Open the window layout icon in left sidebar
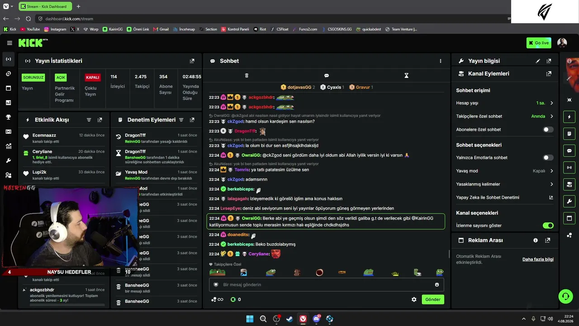Screen dimensions: 579x326 (x=9, y=88)
